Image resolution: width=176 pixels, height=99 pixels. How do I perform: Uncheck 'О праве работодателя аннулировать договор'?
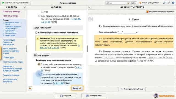point(39,64)
